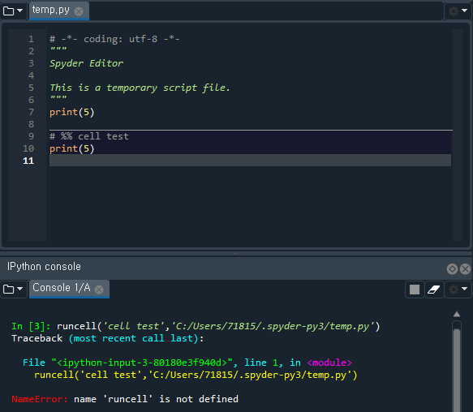This screenshot has width=473, height=412.
Task: Click line number 10 in the gutter
Action: point(28,148)
